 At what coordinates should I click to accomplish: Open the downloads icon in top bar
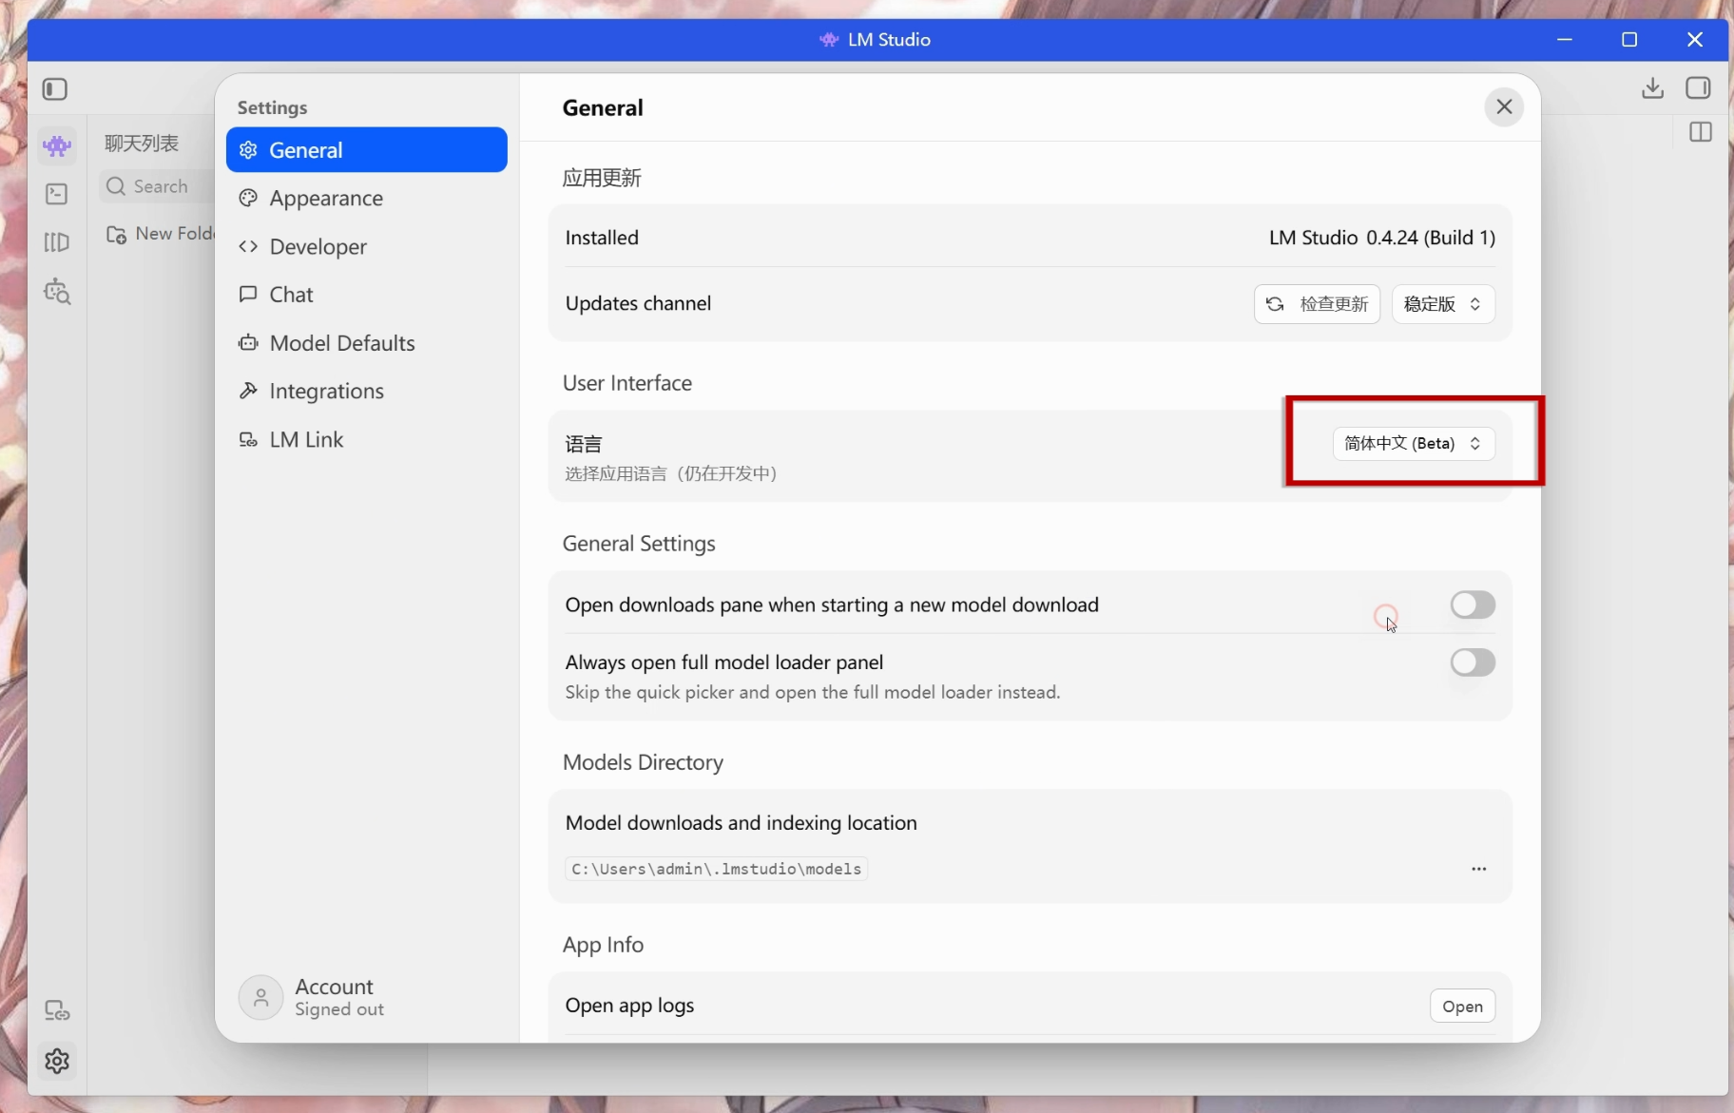[1652, 88]
